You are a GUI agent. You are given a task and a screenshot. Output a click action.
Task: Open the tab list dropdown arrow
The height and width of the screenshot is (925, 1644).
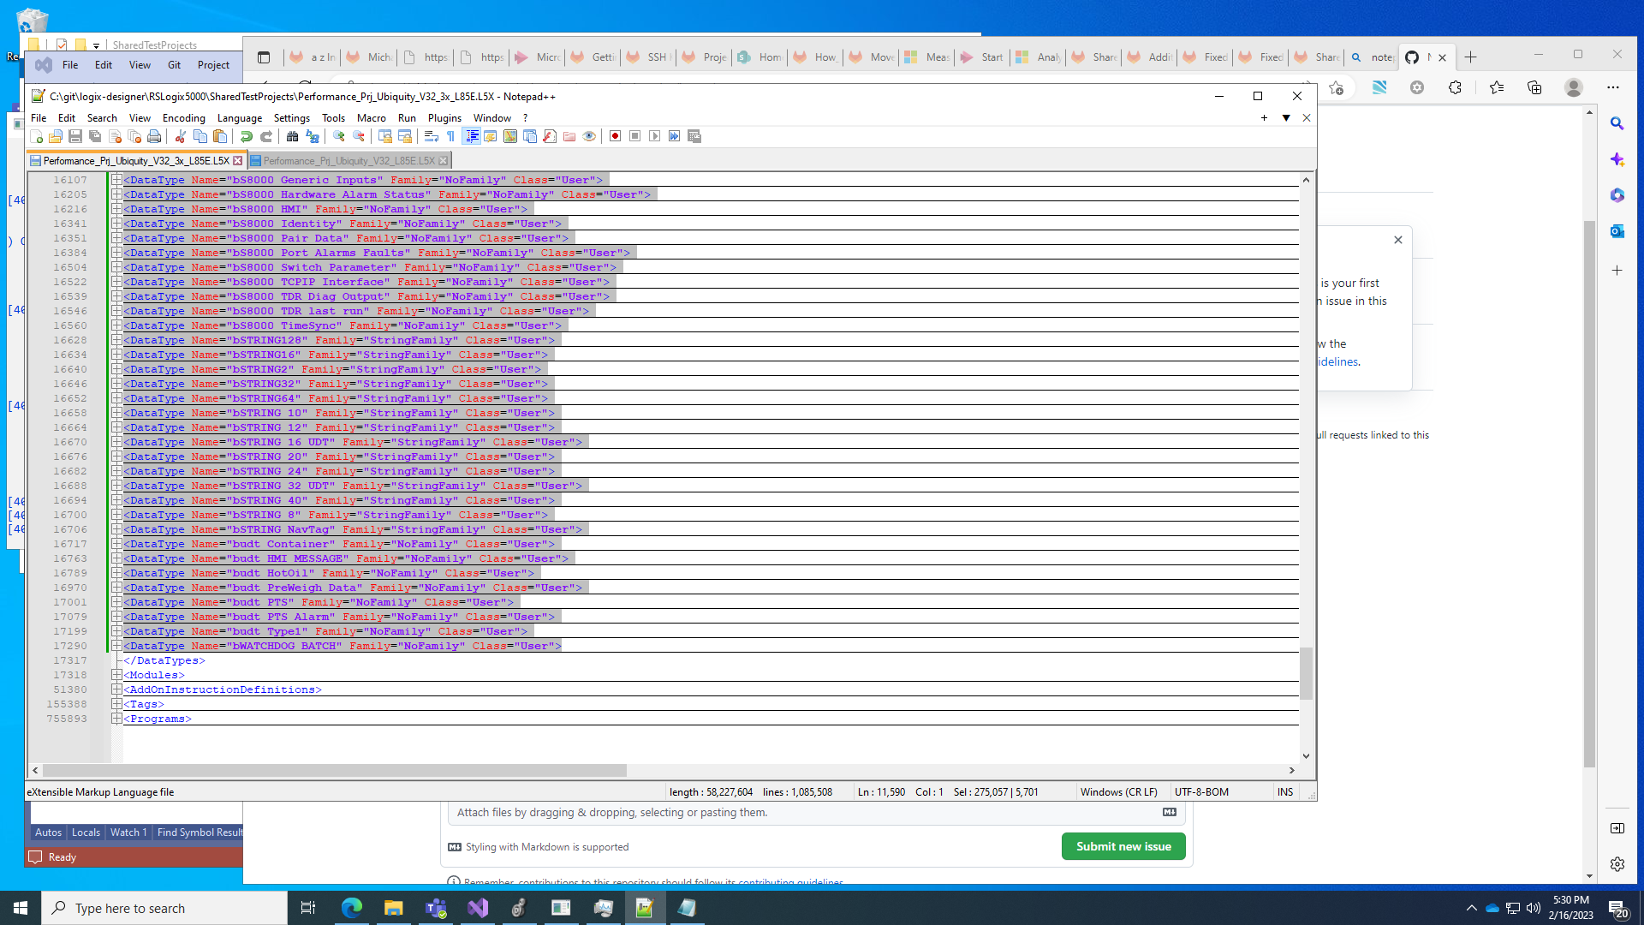click(1288, 117)
